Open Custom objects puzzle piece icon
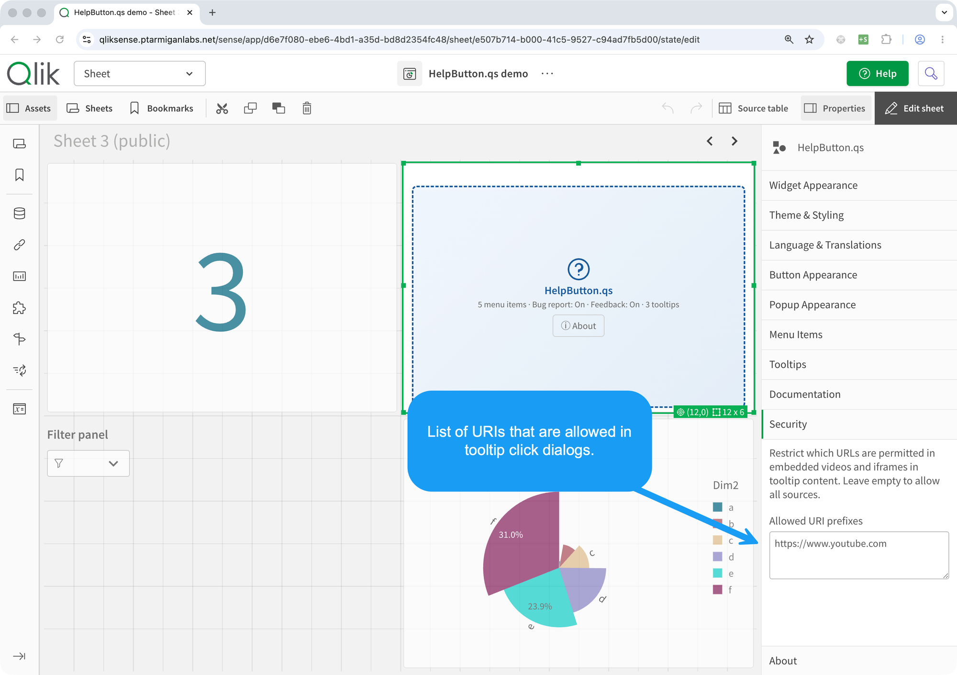Viewport: 957px width, 675px height. pos(19,308)
